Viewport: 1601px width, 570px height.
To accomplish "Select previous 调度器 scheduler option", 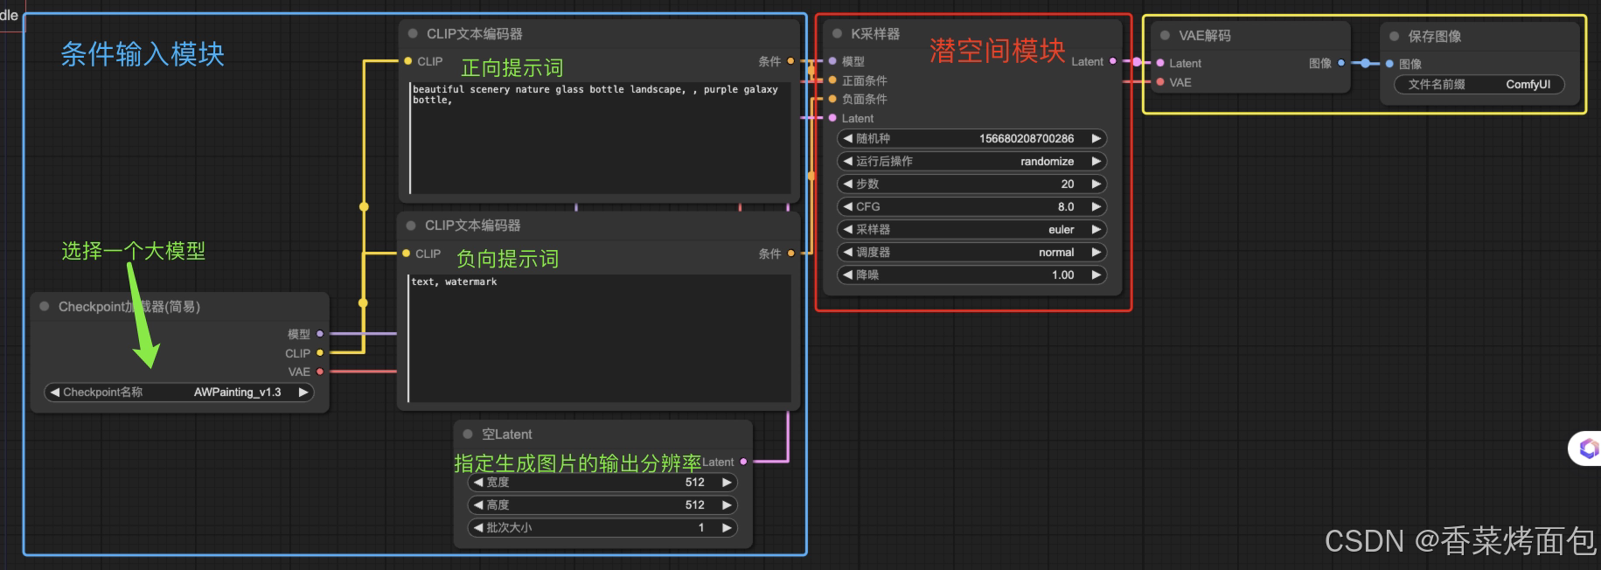I will (x=847, y=252).
